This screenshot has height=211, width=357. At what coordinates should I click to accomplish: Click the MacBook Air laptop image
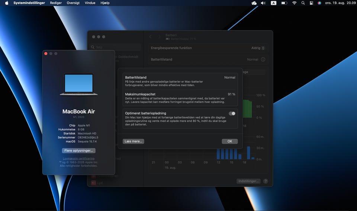[x=78, y=84]
